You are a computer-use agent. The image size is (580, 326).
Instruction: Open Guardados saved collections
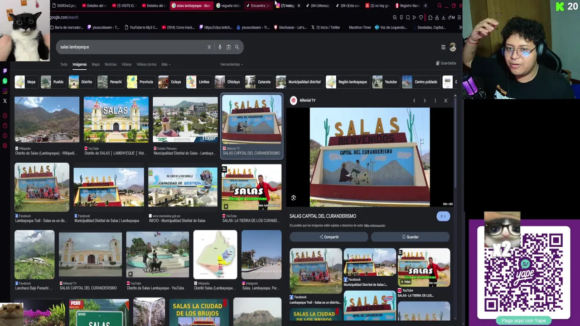(x=446, y=63)
